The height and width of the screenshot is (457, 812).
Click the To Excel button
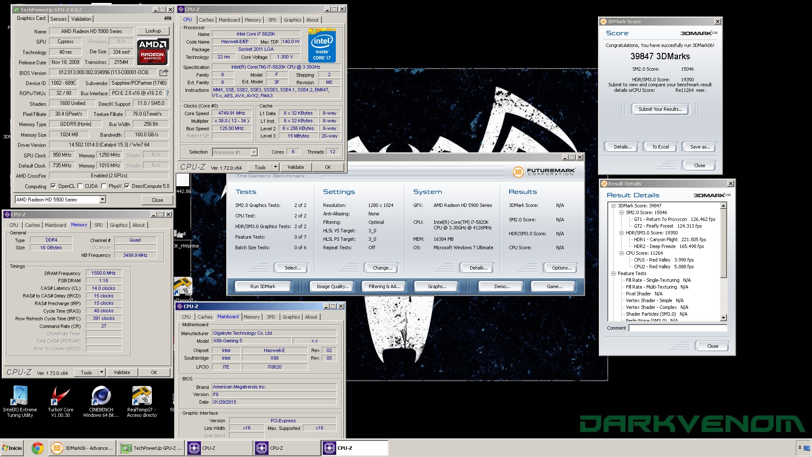point(660,147)
